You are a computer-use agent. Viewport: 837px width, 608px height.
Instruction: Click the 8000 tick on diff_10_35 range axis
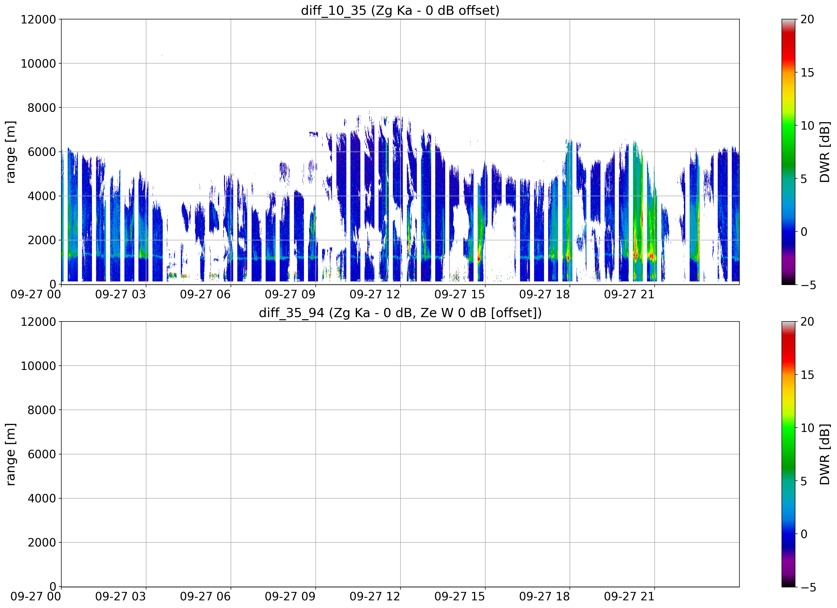(x=42, y=108)
